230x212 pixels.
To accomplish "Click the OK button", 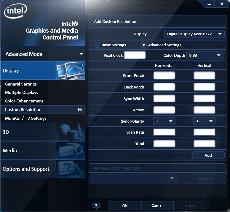I will pos(125,205).
